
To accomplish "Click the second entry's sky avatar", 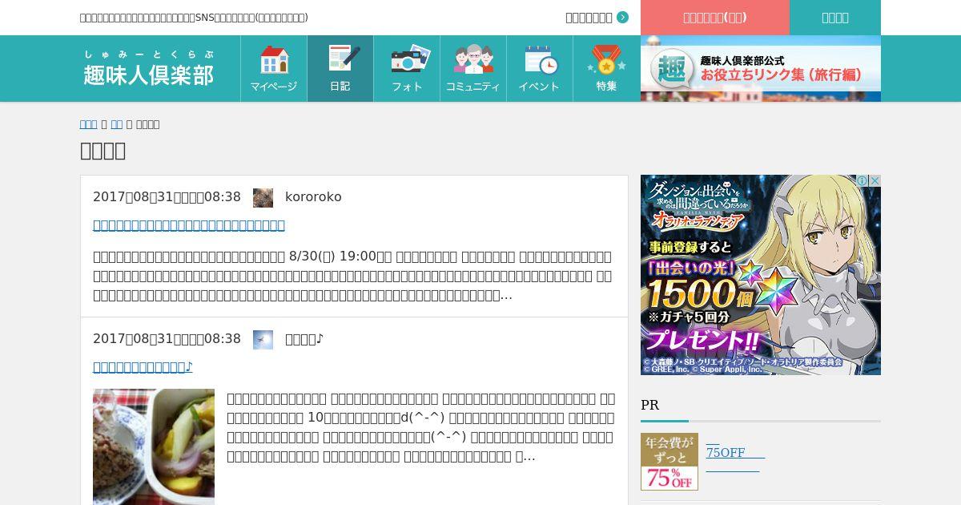I will 263,339.
